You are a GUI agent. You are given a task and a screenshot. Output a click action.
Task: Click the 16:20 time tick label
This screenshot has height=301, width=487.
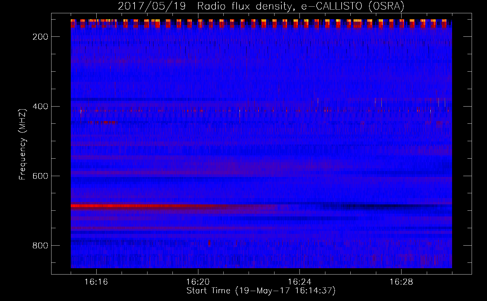198,282
